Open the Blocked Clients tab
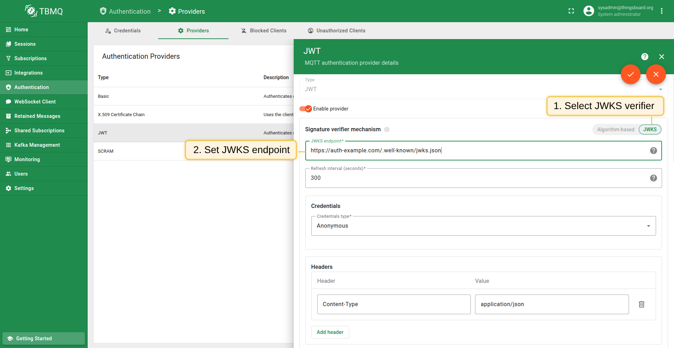Image resolution: width=674 pixels, height=348 pixels. click(264, 31)
